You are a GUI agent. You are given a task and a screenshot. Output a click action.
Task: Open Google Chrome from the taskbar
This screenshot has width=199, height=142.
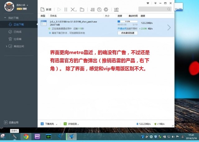(x=26, y=136)
